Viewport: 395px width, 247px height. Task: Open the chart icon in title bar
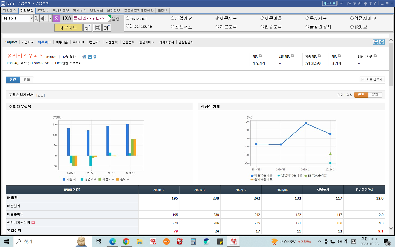click(x=342, y=3)
